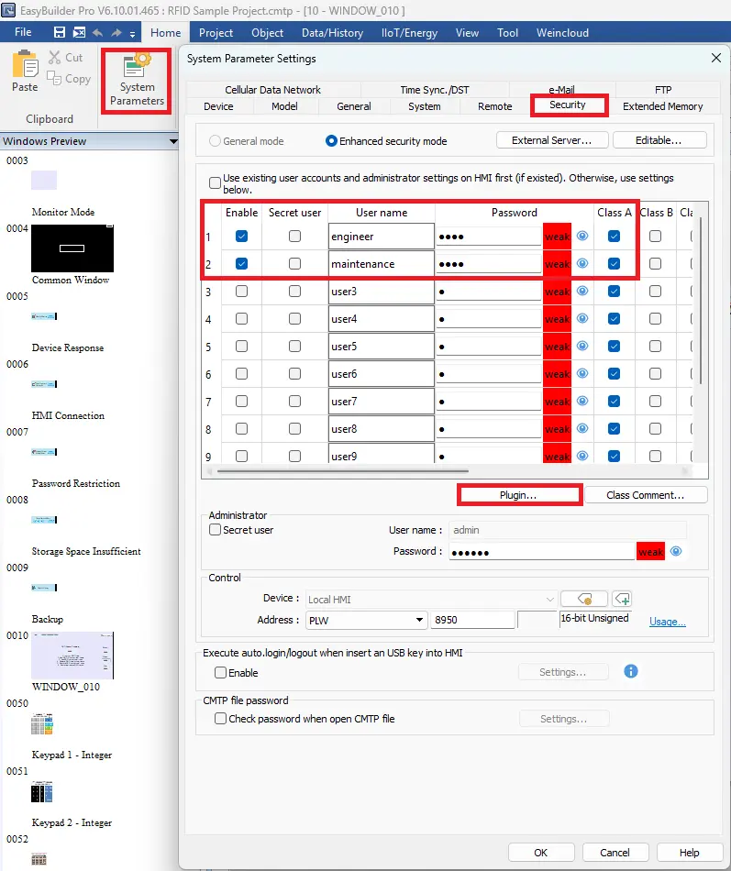Check Secret user for maintenance row
Viewport: 731px width, 871px height.
[x=294, y=263]
